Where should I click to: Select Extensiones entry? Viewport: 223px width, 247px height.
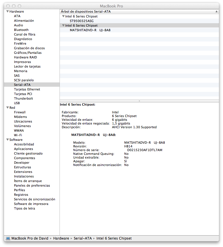tap(23, 171)
